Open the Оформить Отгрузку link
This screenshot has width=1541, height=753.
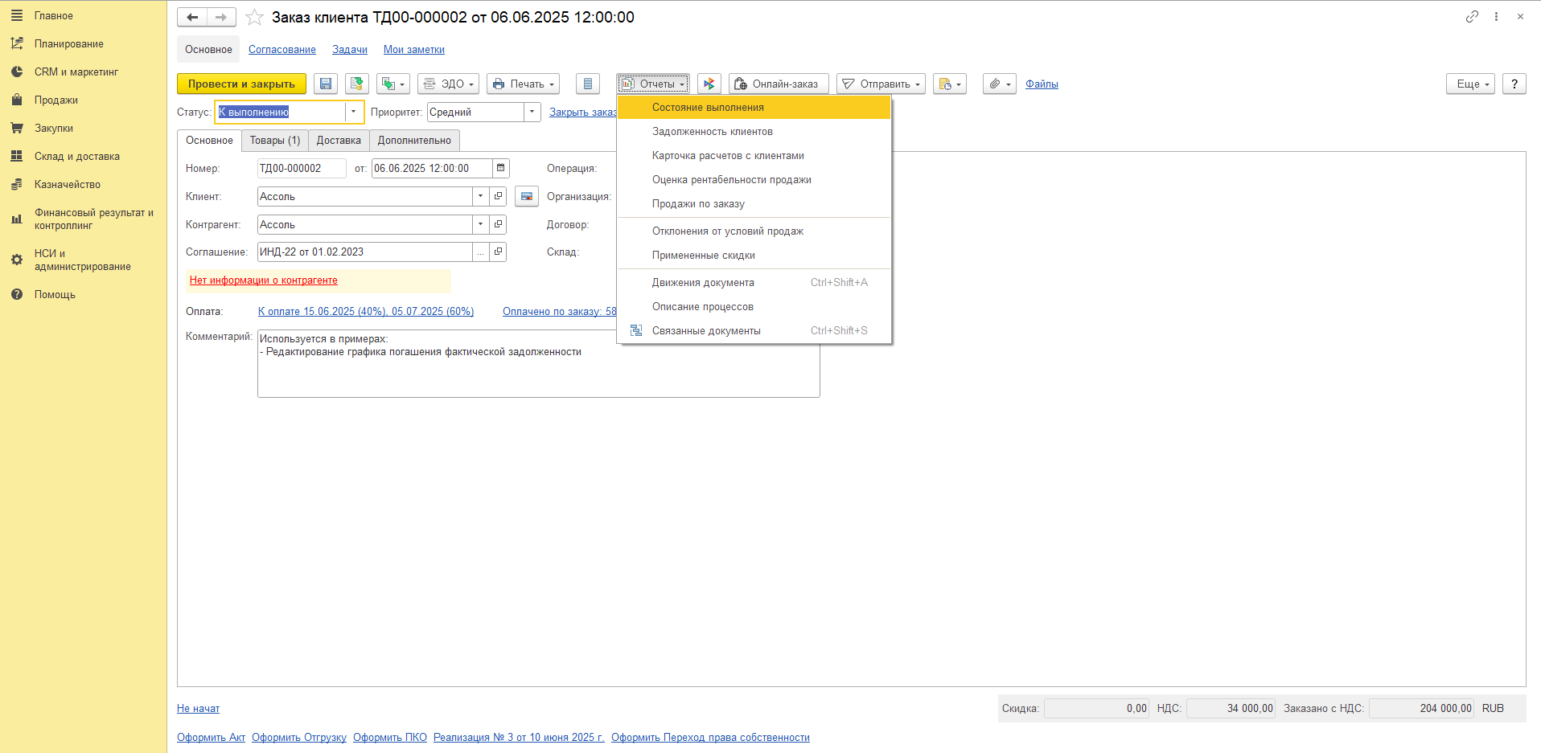coord(299,737)
